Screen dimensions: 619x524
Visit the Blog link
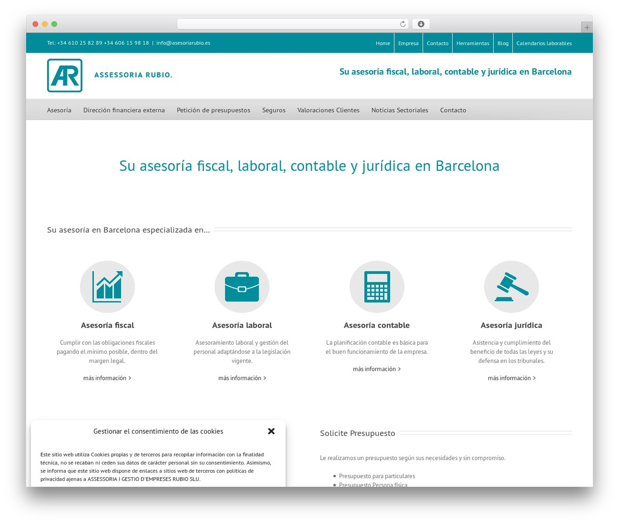(x=503, y=43)
